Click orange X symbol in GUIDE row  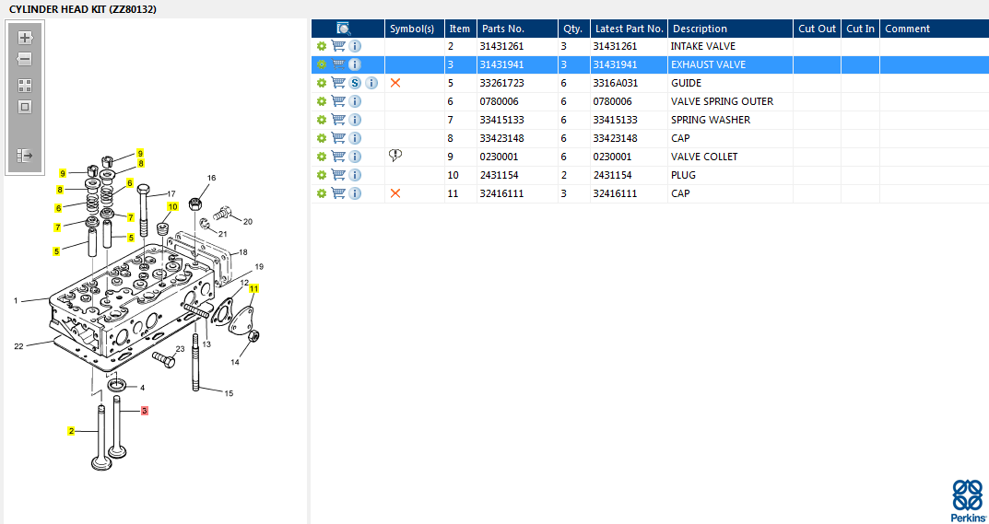pyautogui.click(x=395, y=83)
